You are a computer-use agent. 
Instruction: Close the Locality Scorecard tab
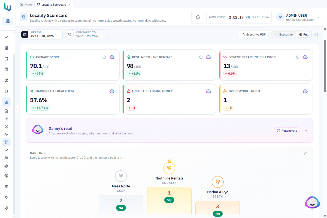(x=69, y=5)
